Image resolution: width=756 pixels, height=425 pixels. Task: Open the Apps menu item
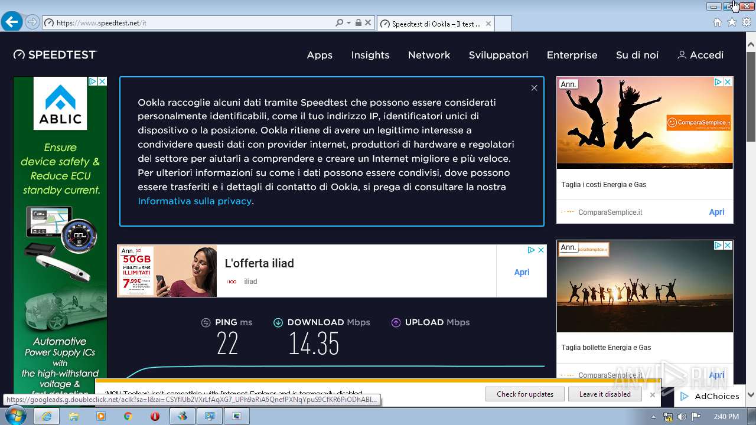click(x=320, y=55)
